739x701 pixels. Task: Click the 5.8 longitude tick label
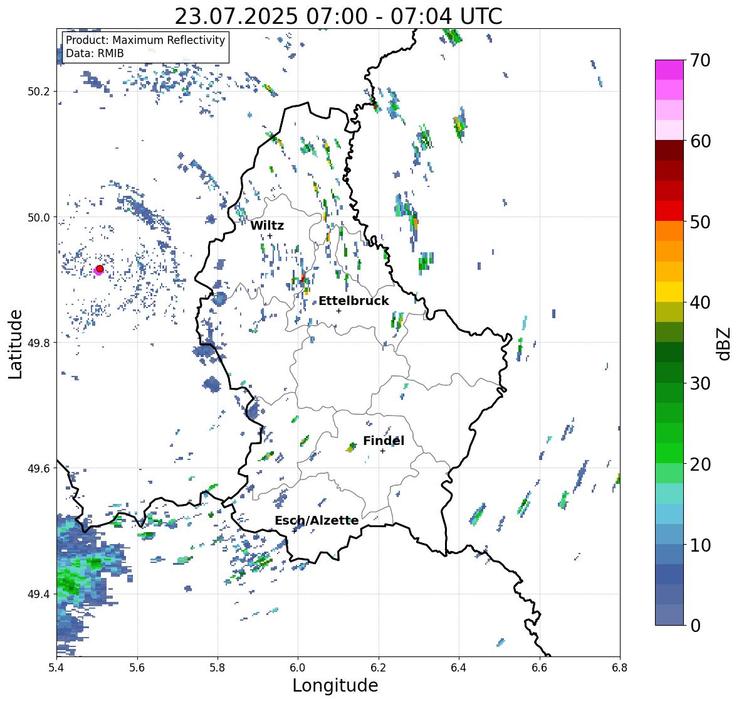218,668
